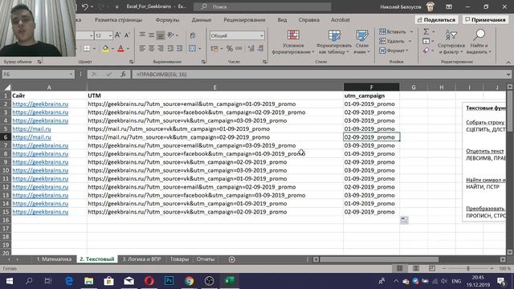The image size is (514, 289).
Task: Click the insert function fx icon
Action: coord(123,75)
